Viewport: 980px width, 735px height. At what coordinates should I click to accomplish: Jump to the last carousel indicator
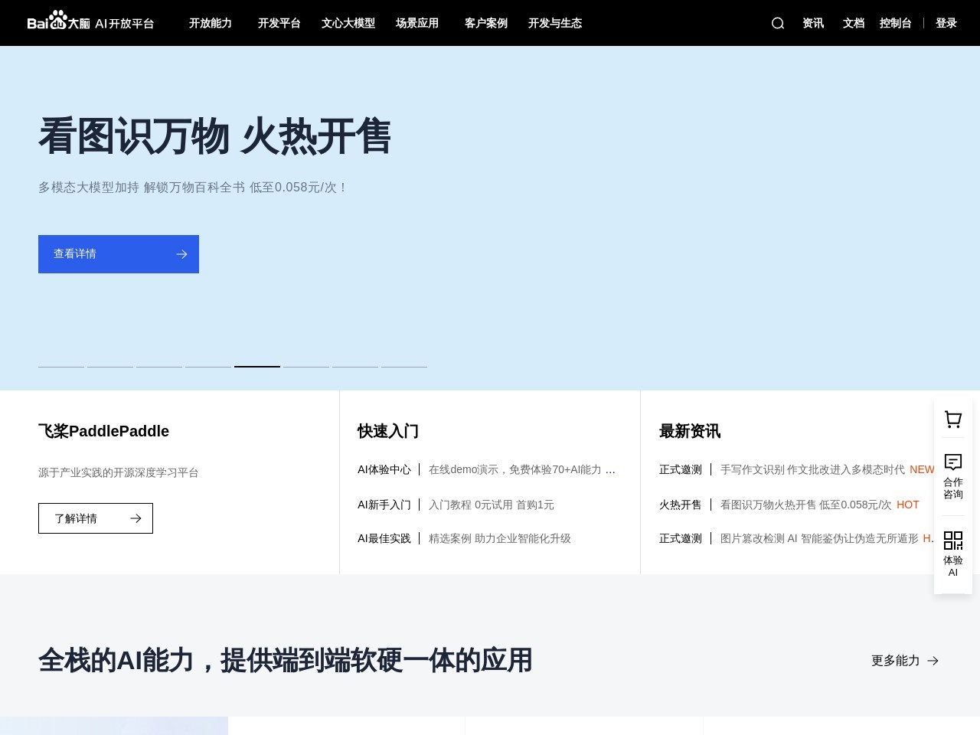coord(404,367)
